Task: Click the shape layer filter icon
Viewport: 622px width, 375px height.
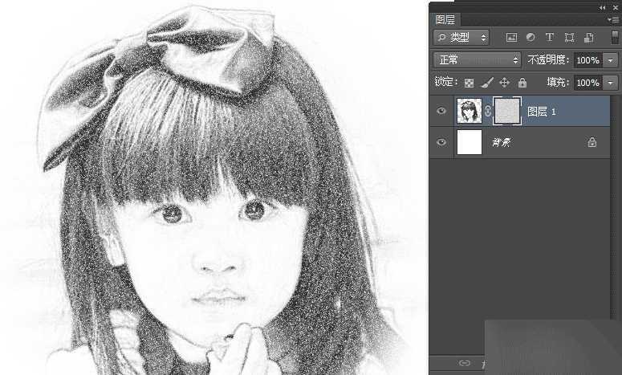Action: 569,37
